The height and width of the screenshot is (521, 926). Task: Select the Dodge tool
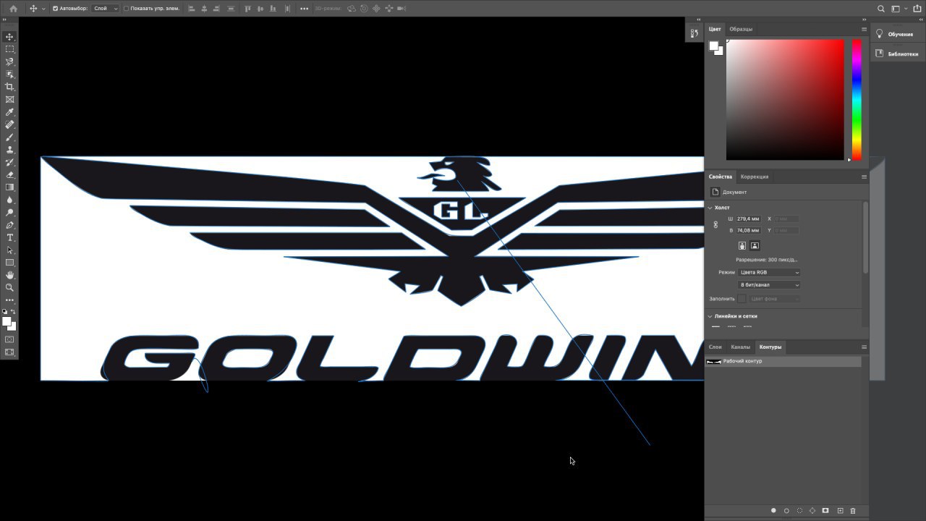point(9,212)
